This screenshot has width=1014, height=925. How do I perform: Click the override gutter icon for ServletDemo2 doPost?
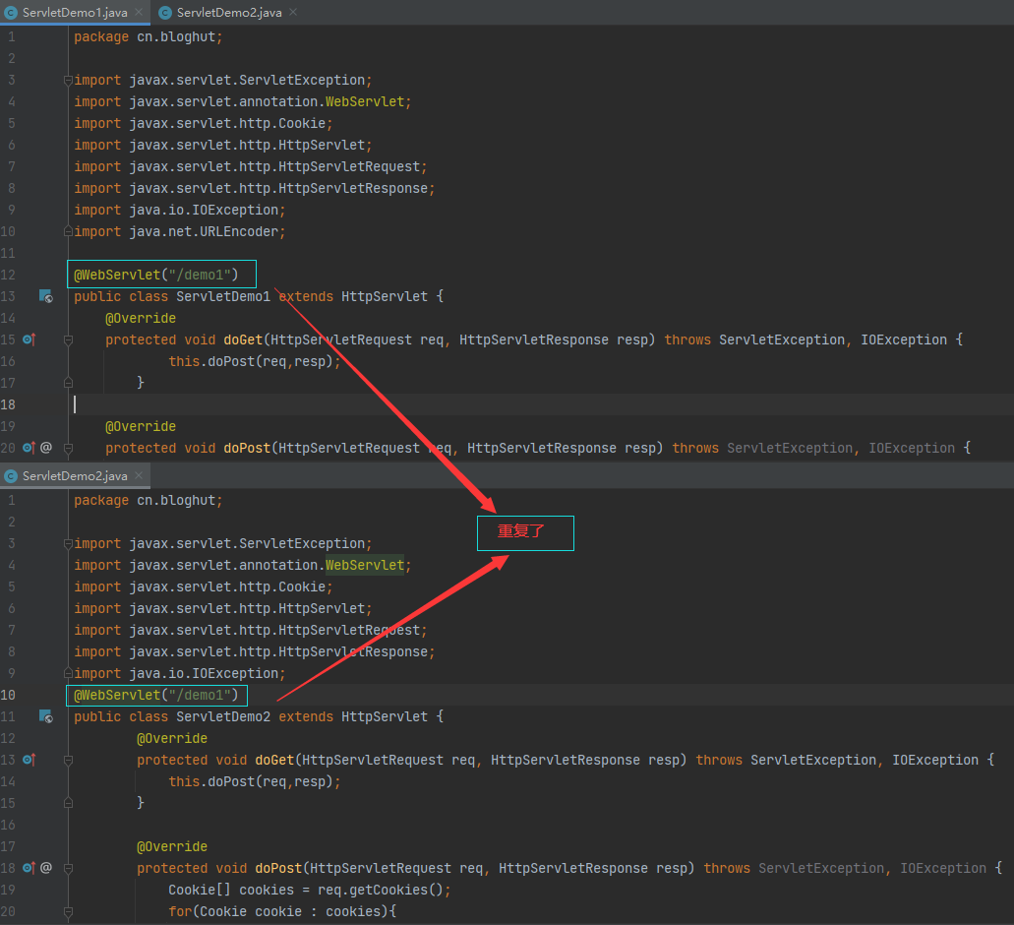pyautogui.click(x=30, y=868)
